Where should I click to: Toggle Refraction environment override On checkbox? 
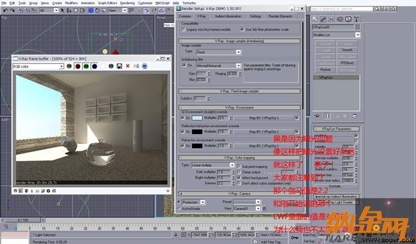182,146
